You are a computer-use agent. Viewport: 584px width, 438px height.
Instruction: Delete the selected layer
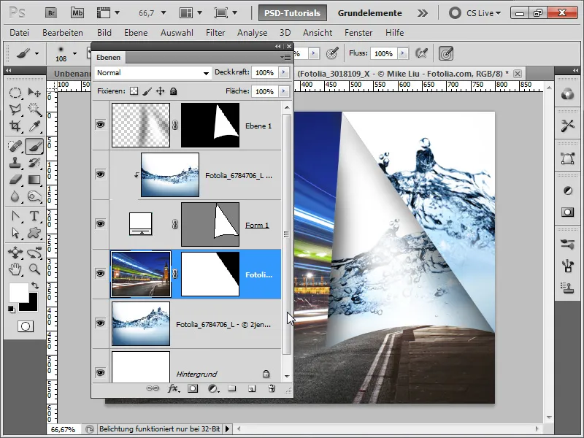click(x=272, y=388)
